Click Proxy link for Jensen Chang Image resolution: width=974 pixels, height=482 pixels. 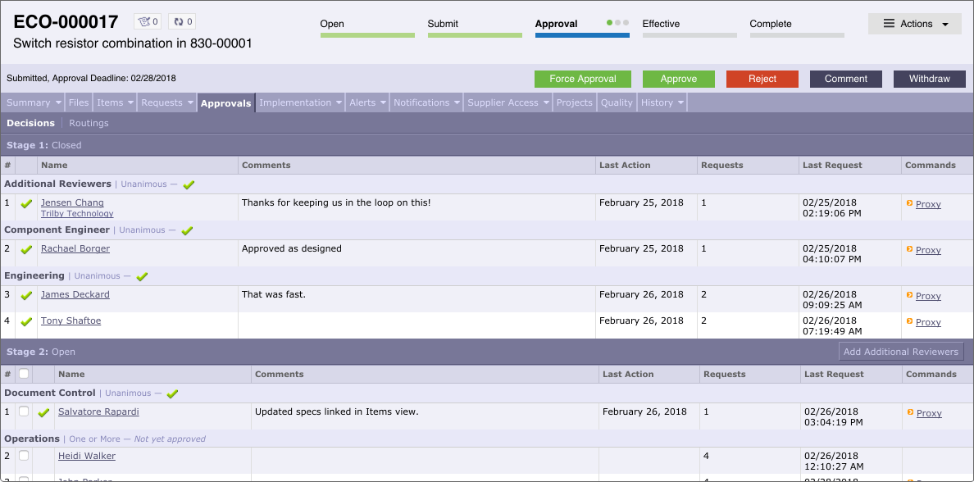(928, 204)
